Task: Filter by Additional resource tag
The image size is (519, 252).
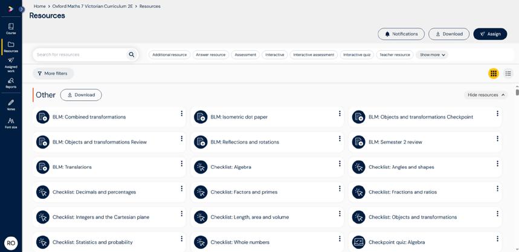Action: click(169, 55)
